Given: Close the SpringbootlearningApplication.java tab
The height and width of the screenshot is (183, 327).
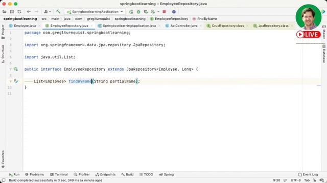Looking at the screenshot, I should [159, 26].
